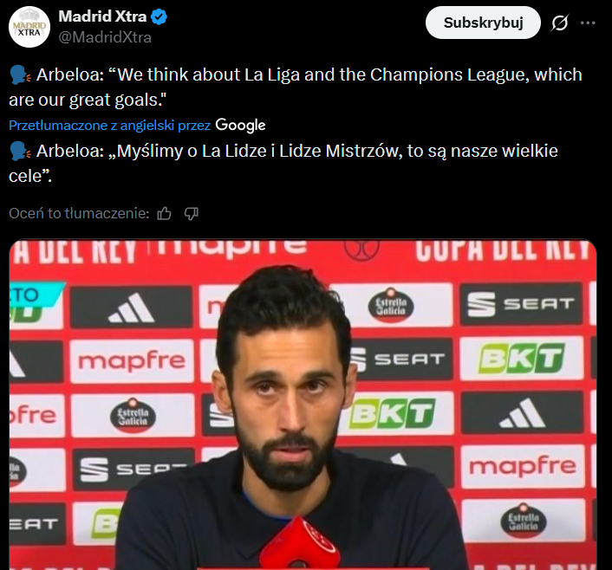Image resolution: width=612 pixels, height=570 pixels.
Task: Click the speaking head emoji in translated text
Action: [20, 152]
